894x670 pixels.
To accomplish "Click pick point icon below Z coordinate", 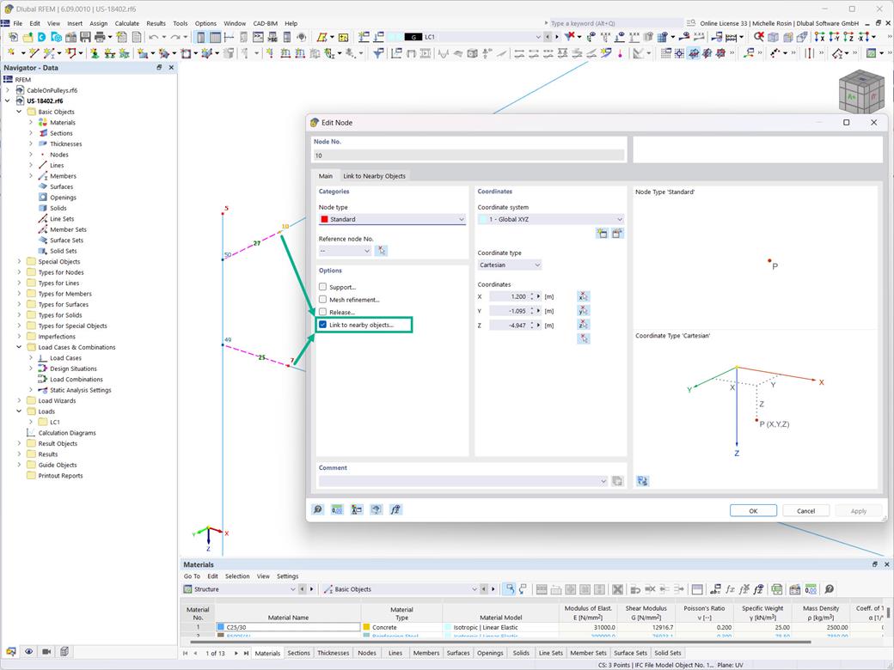I will pyautogui.click(x=583, y=338).
